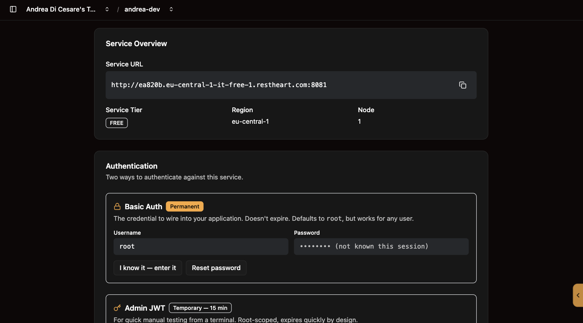Click the Service URL text box
The width and height of the screenshot is (583, 323).
[291, 85]
